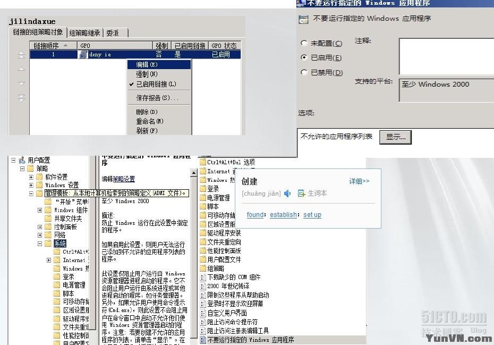494x345 pixels.
Task: Choose 编辑(E) from the context menu
Action: (159, 65)
